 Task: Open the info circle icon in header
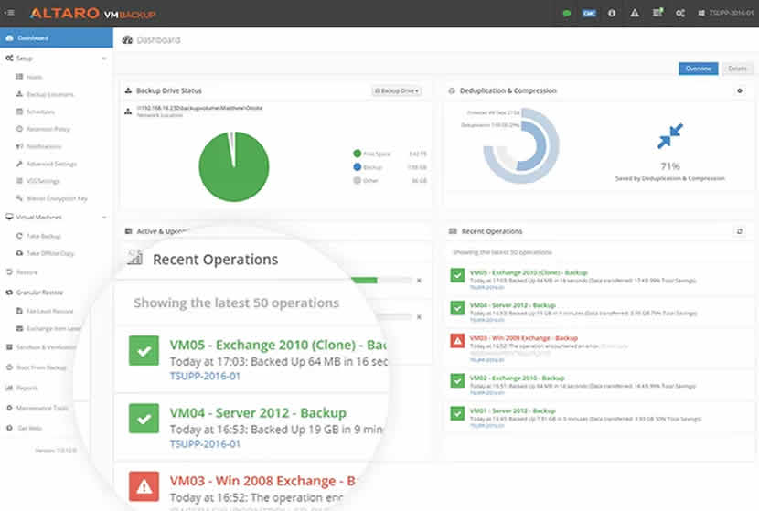pyautogui.click(x=612, y=13)
